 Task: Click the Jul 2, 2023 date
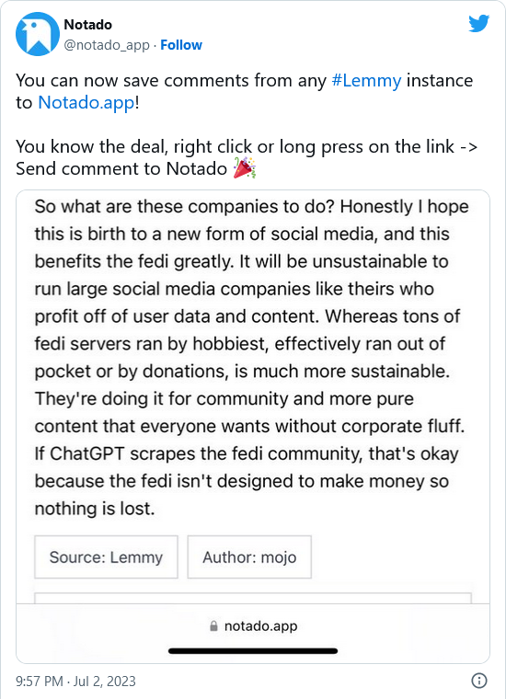click(x=104, y=682)
